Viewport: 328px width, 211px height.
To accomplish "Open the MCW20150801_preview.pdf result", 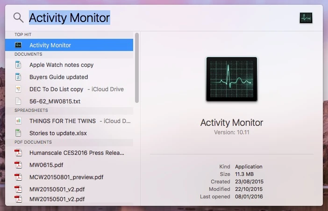I will [66, 177].
